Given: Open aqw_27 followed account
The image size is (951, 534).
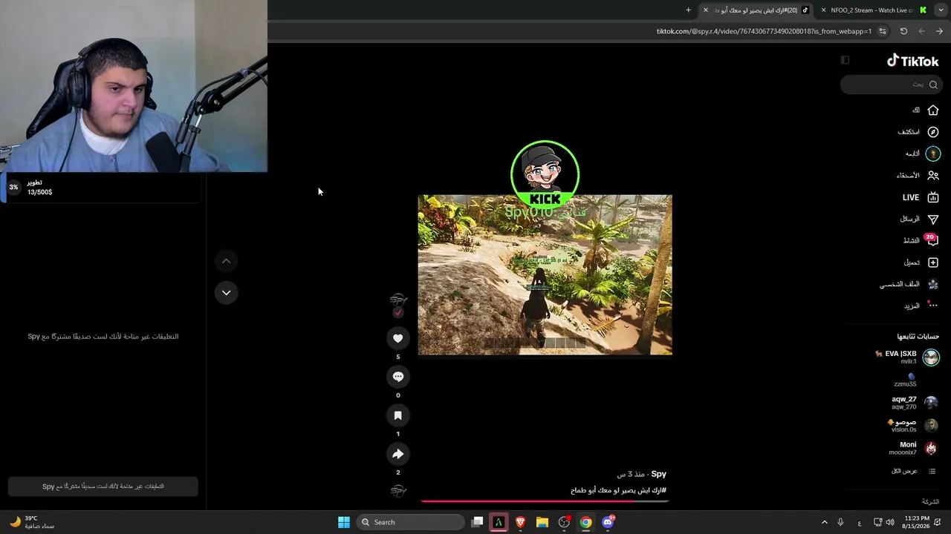Looking at the screenshot, I should (x=915, y=403).
